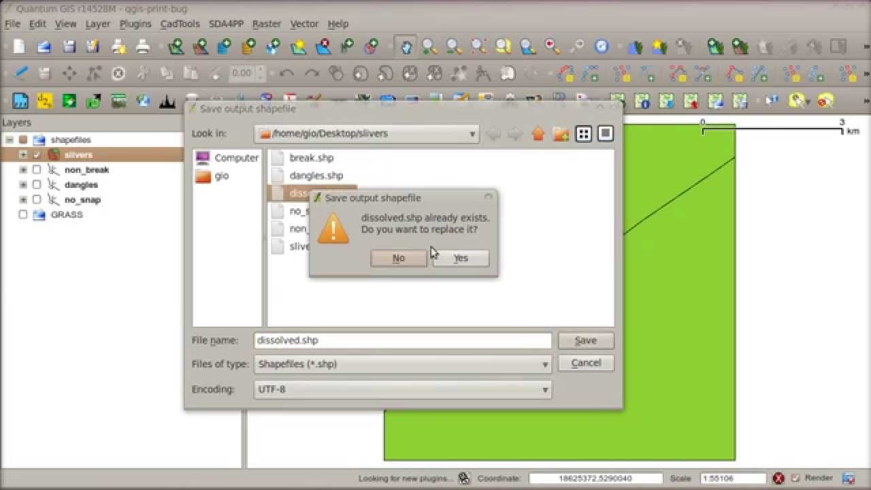This screenshot has width=871, height=490.
Task: Open the Zoom In tool
Action: tap(429, 48)
